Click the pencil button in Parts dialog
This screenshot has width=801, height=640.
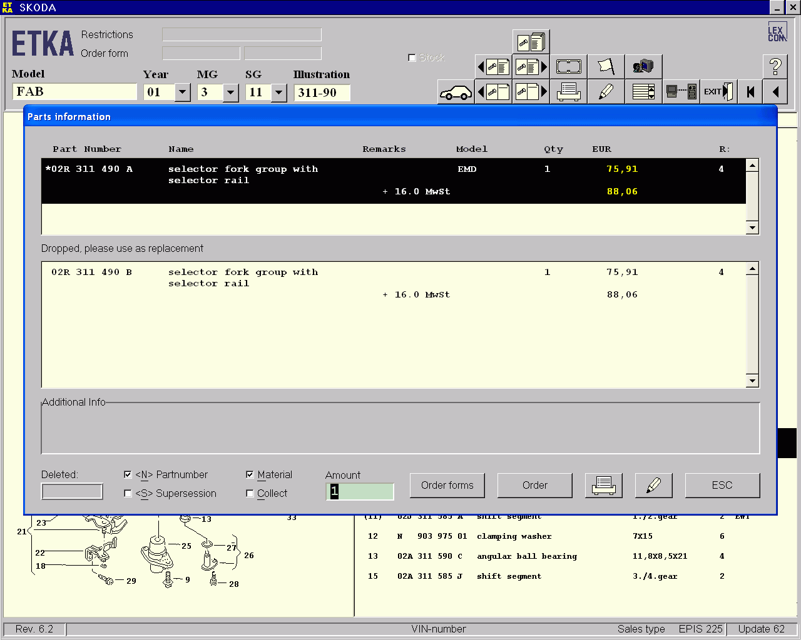pos(653,485)
